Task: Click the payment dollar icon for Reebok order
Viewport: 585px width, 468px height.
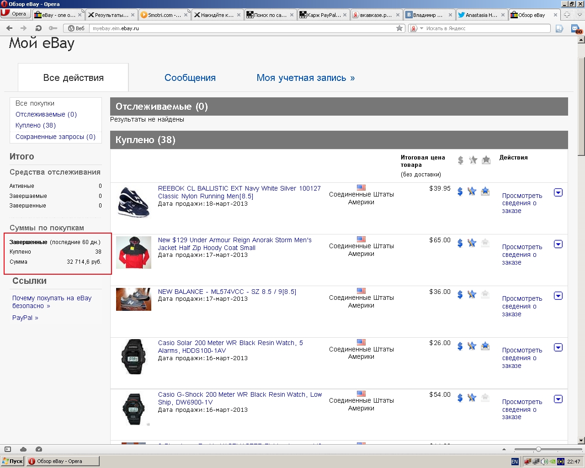Action: pos(460,191)
